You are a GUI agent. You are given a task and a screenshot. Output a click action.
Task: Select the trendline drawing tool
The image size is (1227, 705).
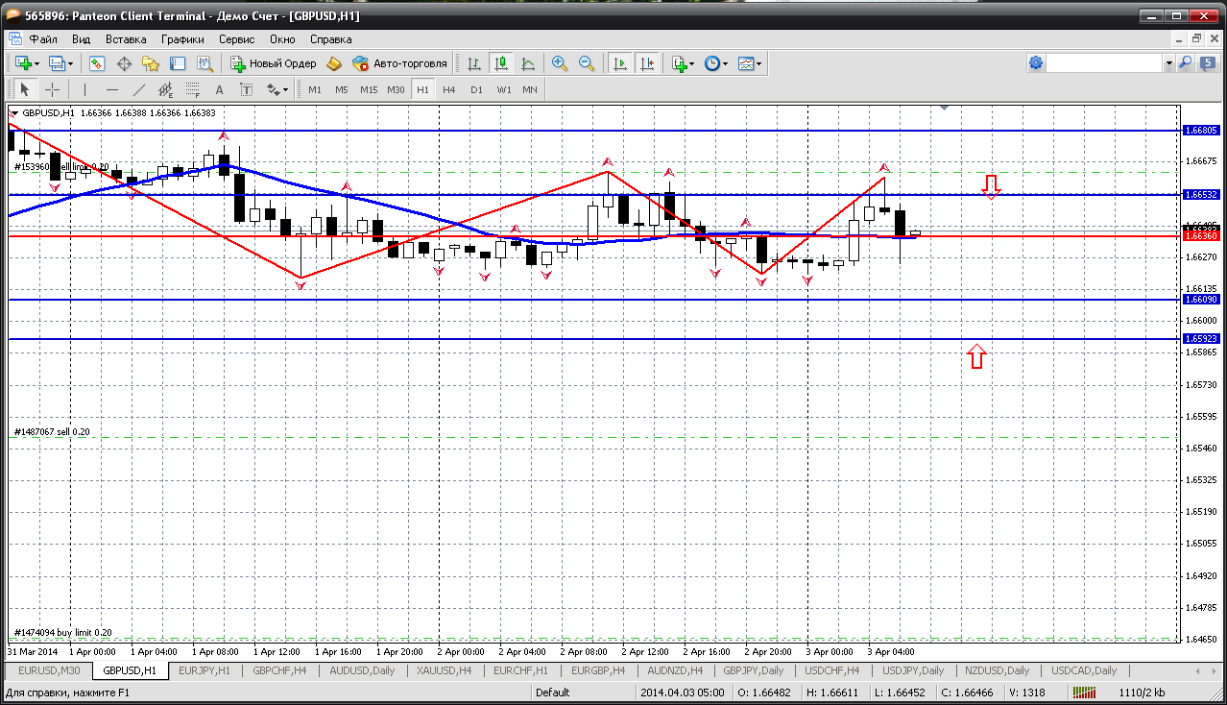(x=139, y=89)
